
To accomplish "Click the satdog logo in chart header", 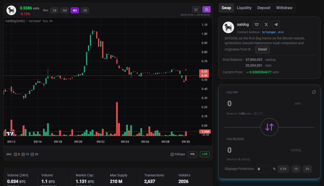I will coord(11,10).
